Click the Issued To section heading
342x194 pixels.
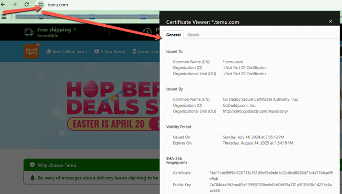[x=174, y=52]
